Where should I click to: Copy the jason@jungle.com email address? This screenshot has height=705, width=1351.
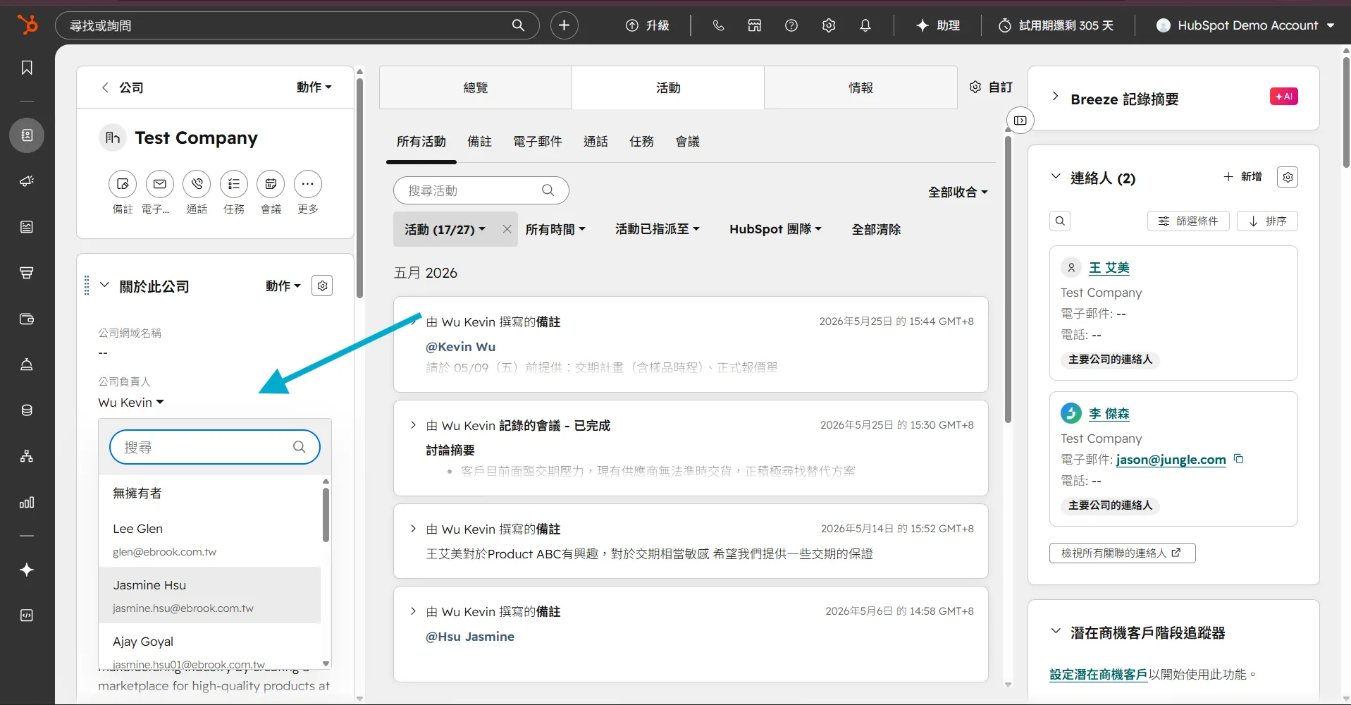click(x=1238, y=459)
